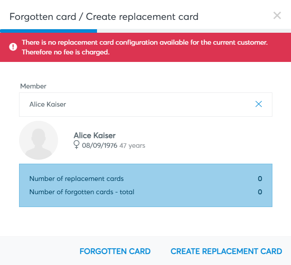Click the female gender symbol icon

(x=77, y=145)
